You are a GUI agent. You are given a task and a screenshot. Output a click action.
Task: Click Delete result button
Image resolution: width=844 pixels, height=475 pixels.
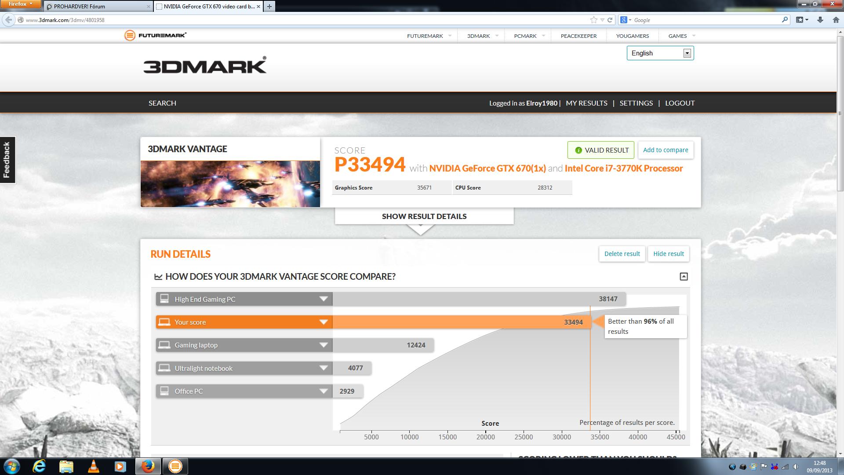[622, 254]
